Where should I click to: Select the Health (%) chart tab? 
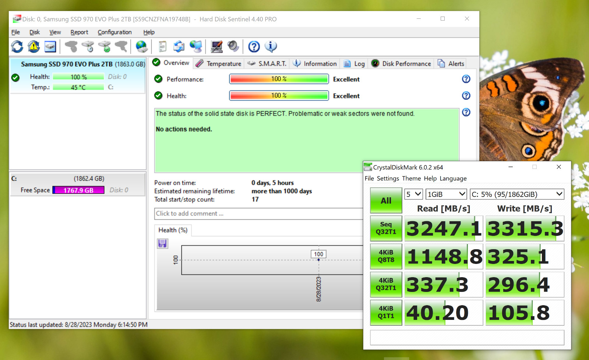point(173,230)
